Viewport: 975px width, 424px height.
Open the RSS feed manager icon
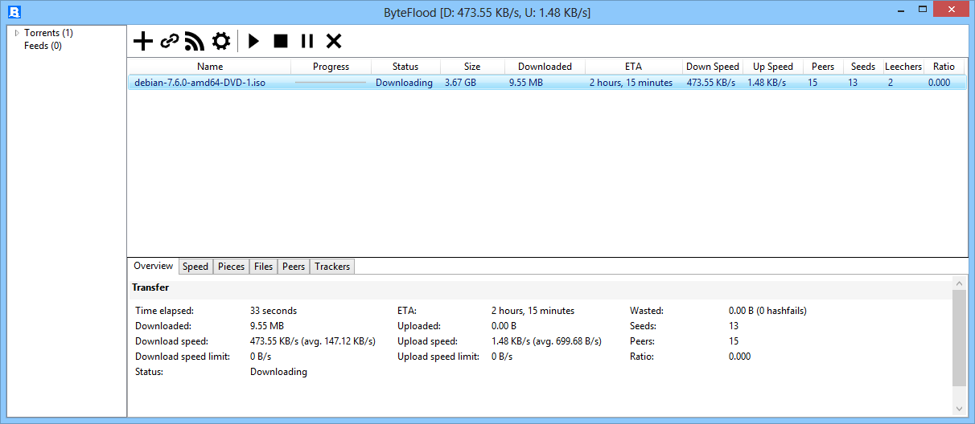coord(195,41)
